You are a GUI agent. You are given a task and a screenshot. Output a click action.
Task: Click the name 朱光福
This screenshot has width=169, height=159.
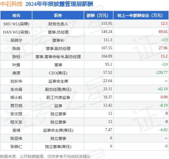point(16,89)
